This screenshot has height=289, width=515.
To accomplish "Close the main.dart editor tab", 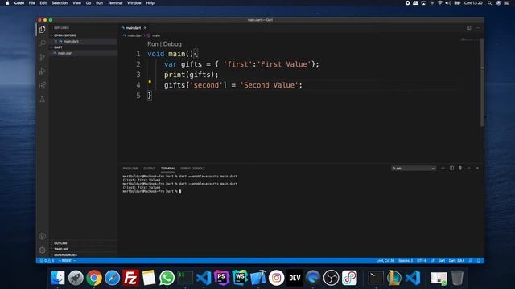I will [x=145, y=28].
